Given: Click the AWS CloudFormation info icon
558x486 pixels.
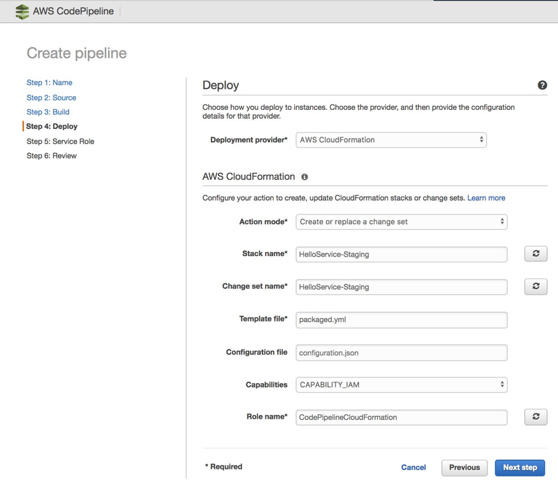Looking at the screenshot, I should (304, 177).
